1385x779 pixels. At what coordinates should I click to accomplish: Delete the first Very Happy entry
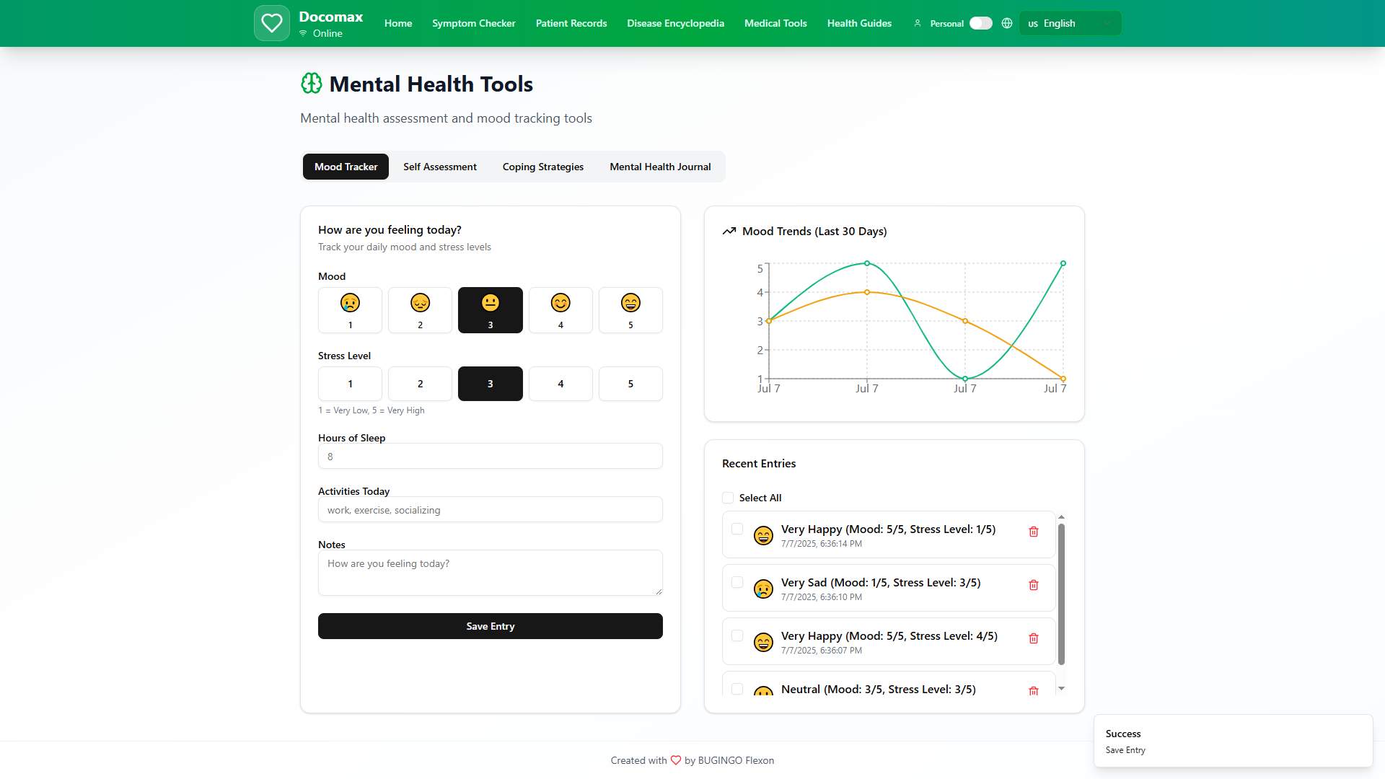[x=1033, y=532]
